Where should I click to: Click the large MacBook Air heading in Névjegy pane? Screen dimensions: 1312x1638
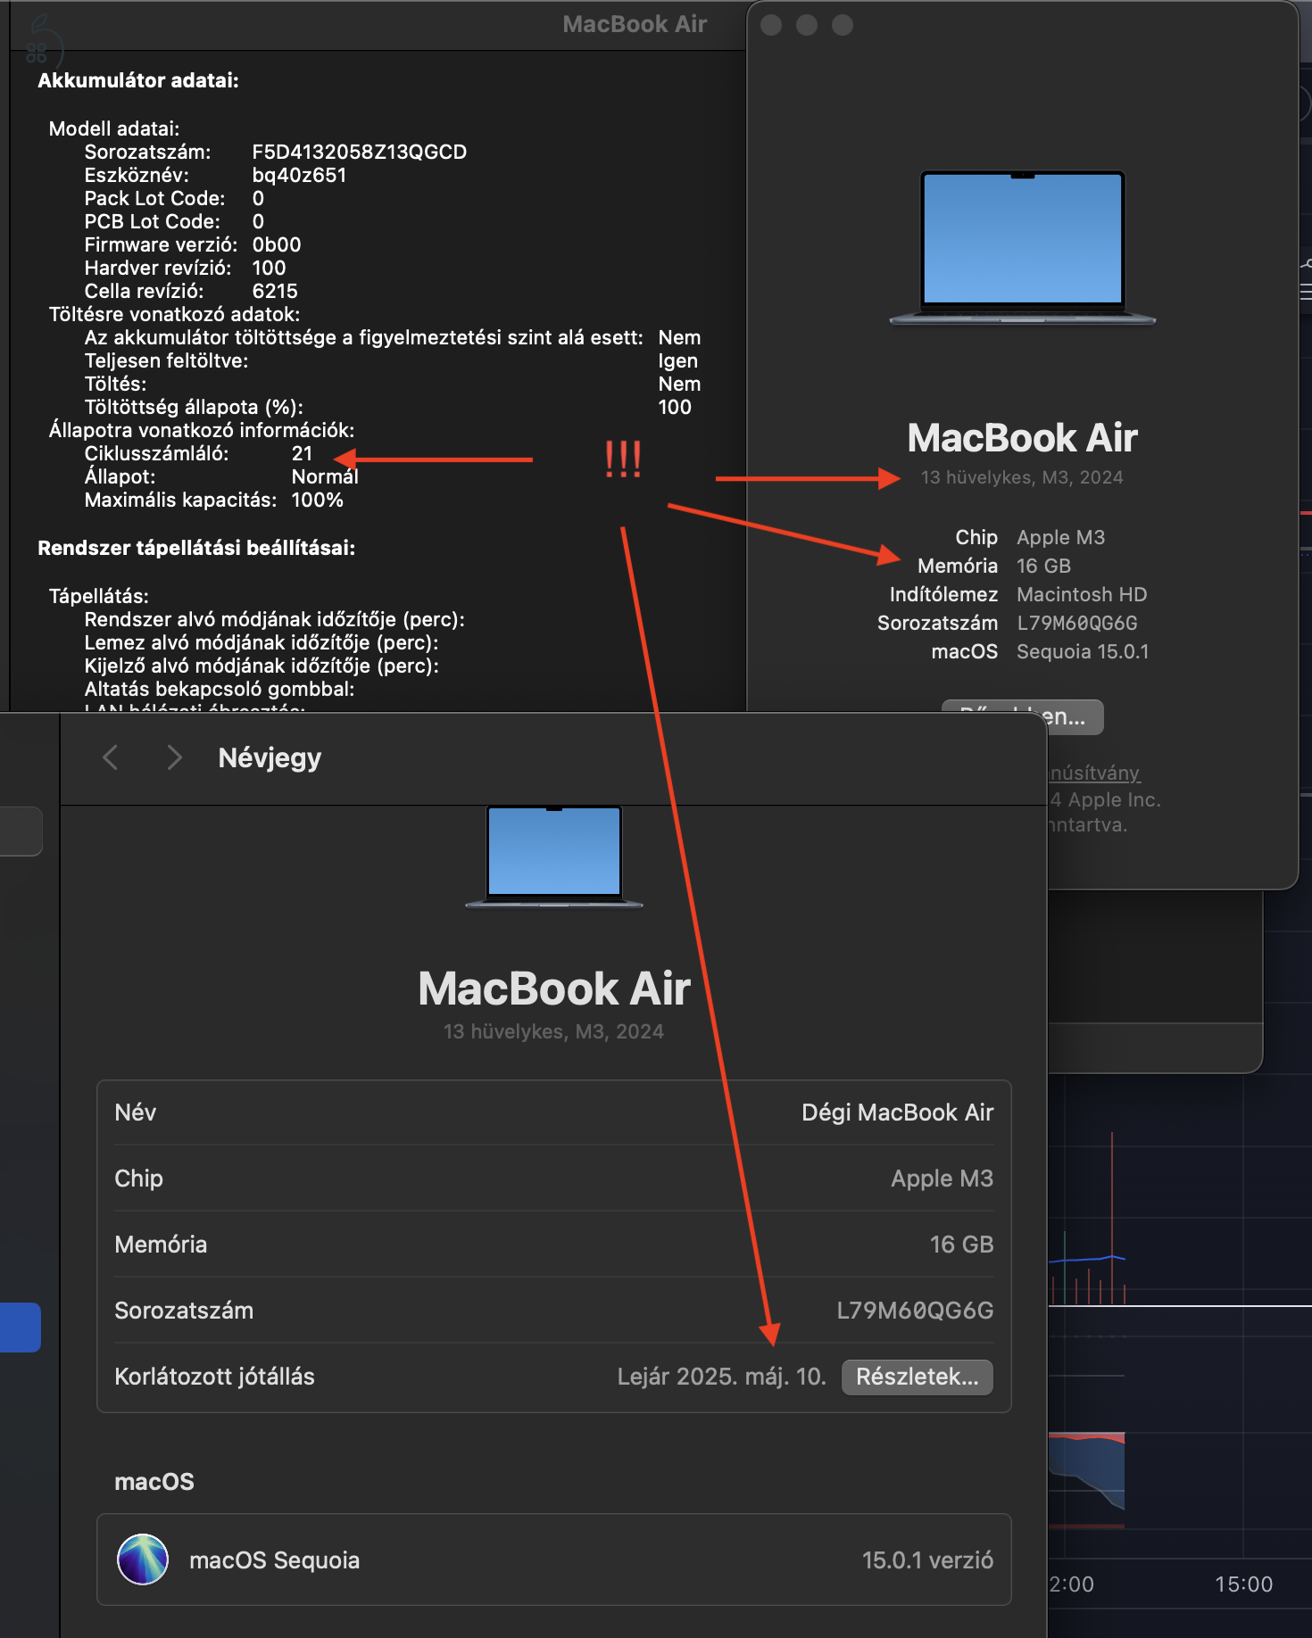554,989
